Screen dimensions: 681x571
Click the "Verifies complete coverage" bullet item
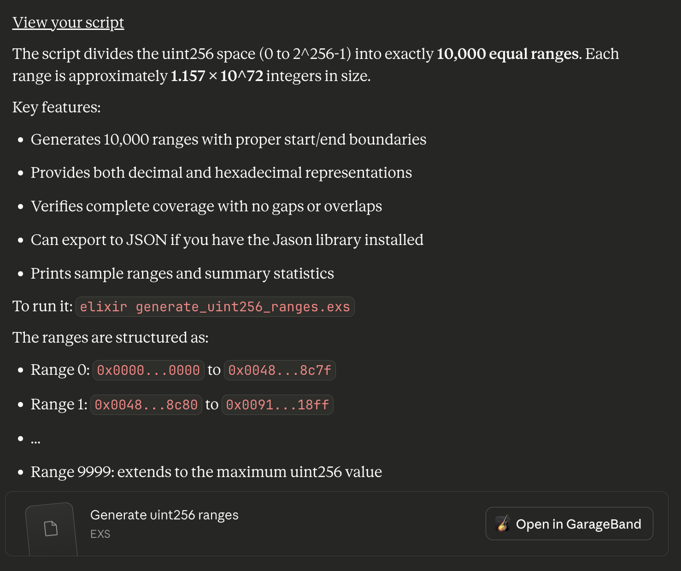point(206,206)
